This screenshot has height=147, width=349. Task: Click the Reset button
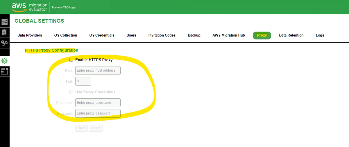96,128
